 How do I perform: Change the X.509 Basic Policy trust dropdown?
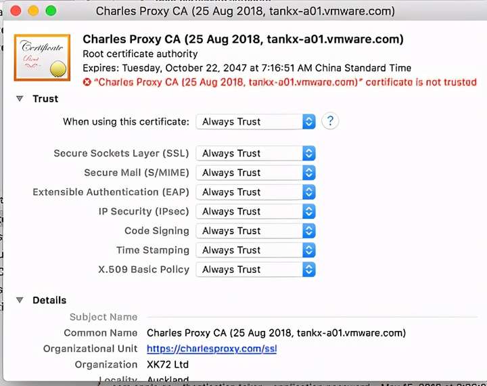256,270
